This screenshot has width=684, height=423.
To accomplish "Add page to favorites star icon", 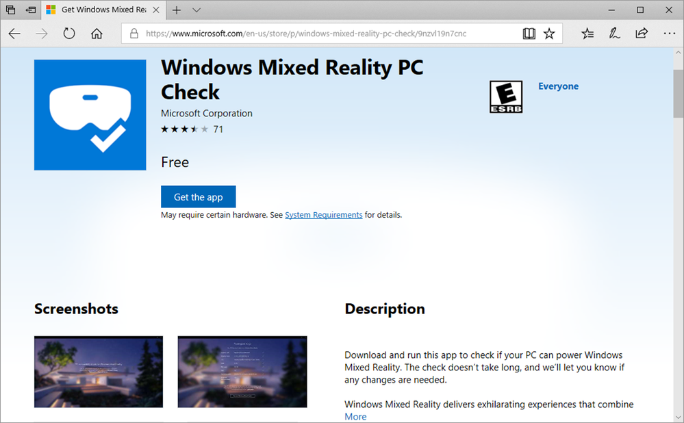I will [x=548, y=34].
